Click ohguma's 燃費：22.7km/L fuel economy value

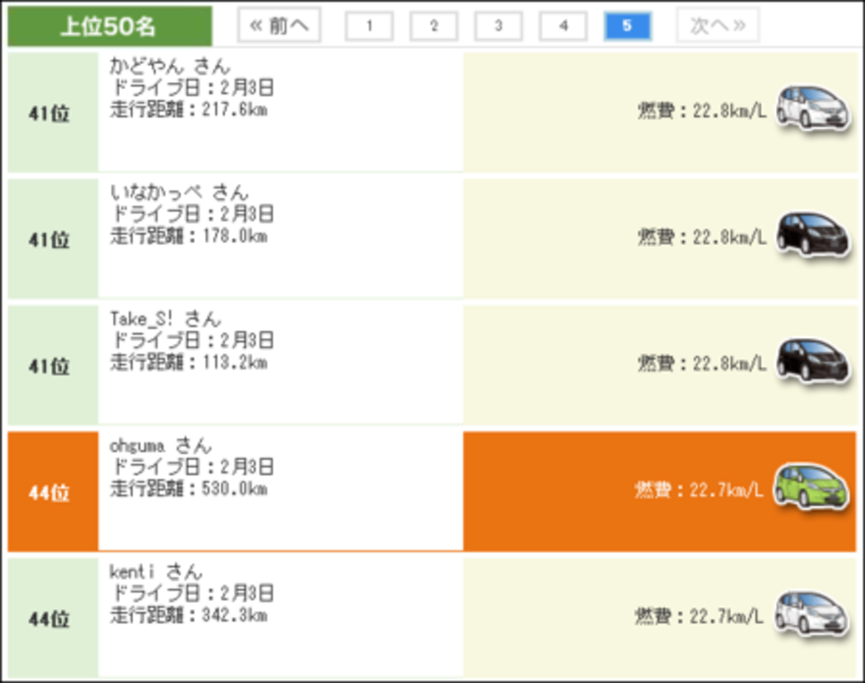tap(699, 491)
